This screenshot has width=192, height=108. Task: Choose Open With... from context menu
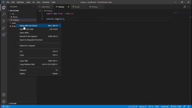tap(39, 33)
